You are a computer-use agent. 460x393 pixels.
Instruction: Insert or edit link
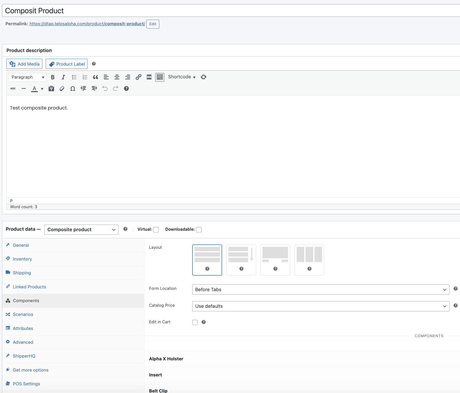tap(138, 77)
